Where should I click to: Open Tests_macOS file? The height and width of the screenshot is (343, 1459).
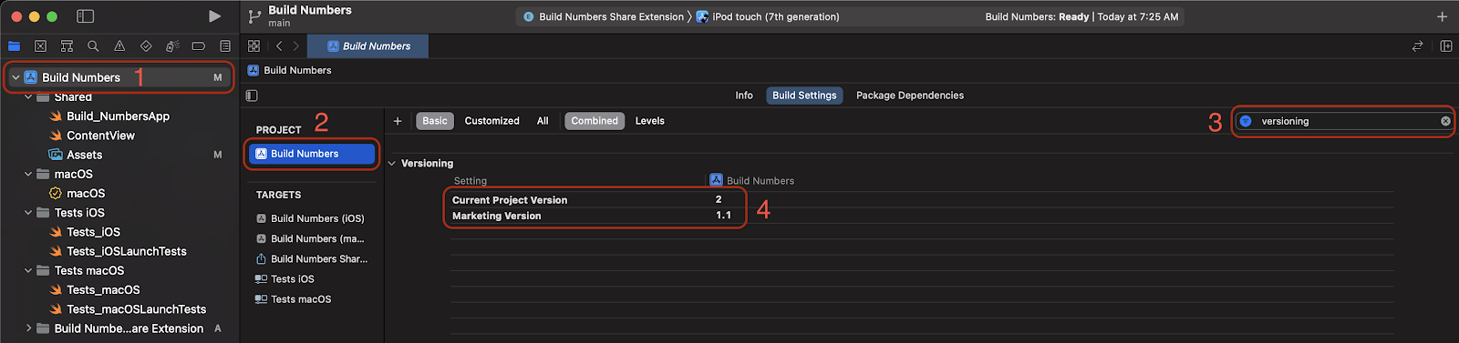coord(103,290)
